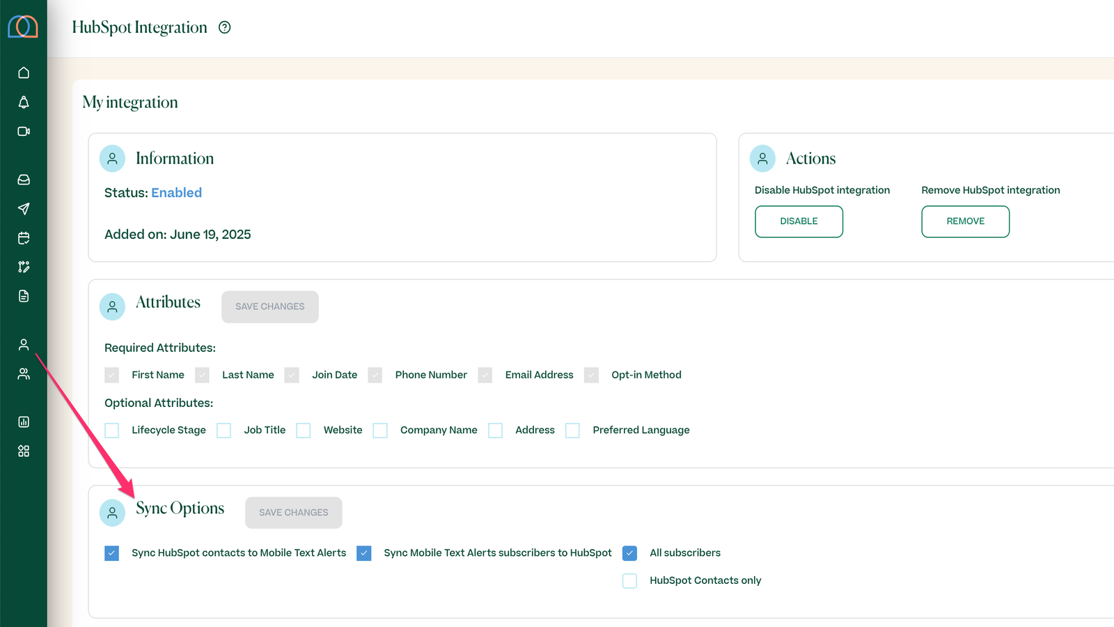Open the calendar schedule icon

click(x=24, y=238)
